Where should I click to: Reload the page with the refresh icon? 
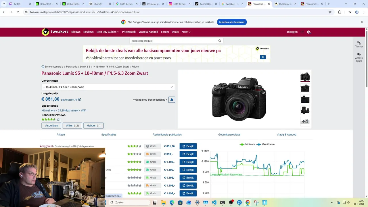[18, 12]
